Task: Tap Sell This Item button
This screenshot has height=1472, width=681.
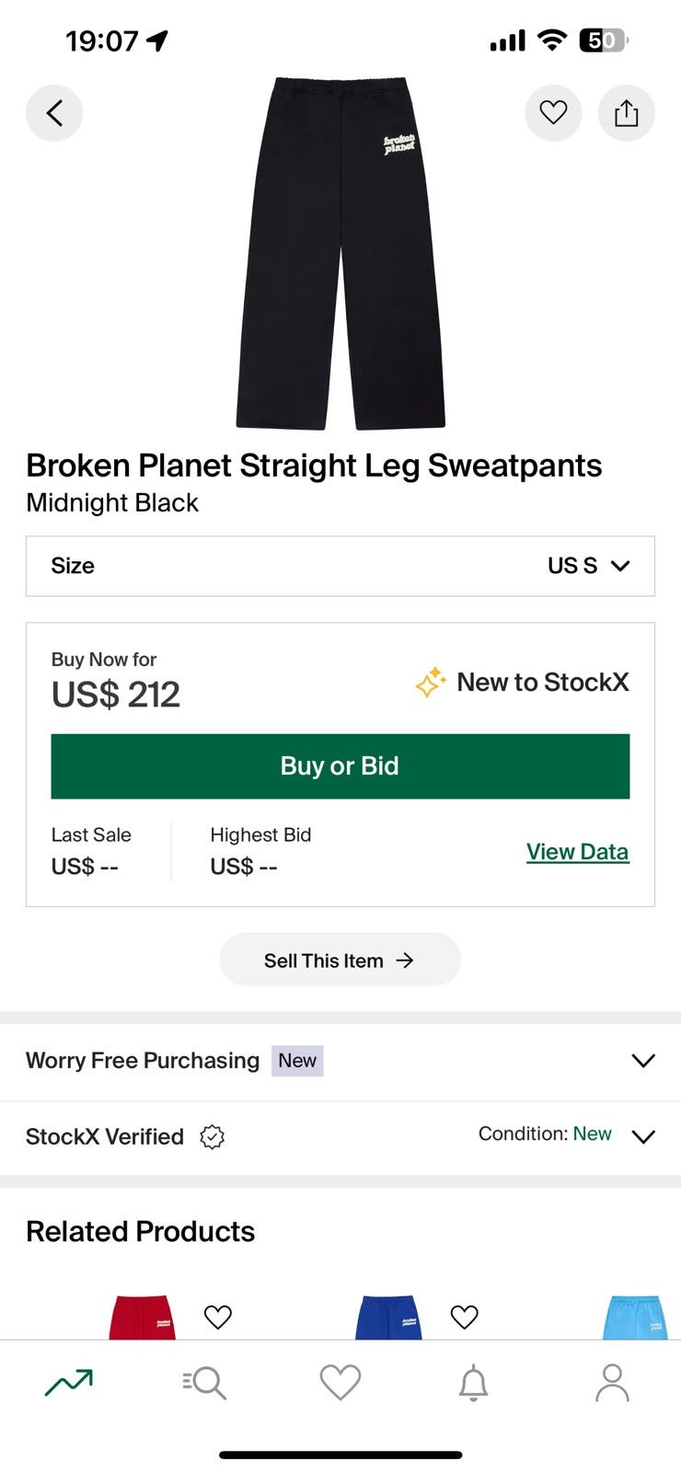Action: click(340, 960)
